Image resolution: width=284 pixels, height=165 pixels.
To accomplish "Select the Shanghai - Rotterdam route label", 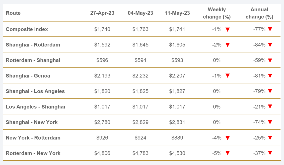I will click(x=33, y=45).
